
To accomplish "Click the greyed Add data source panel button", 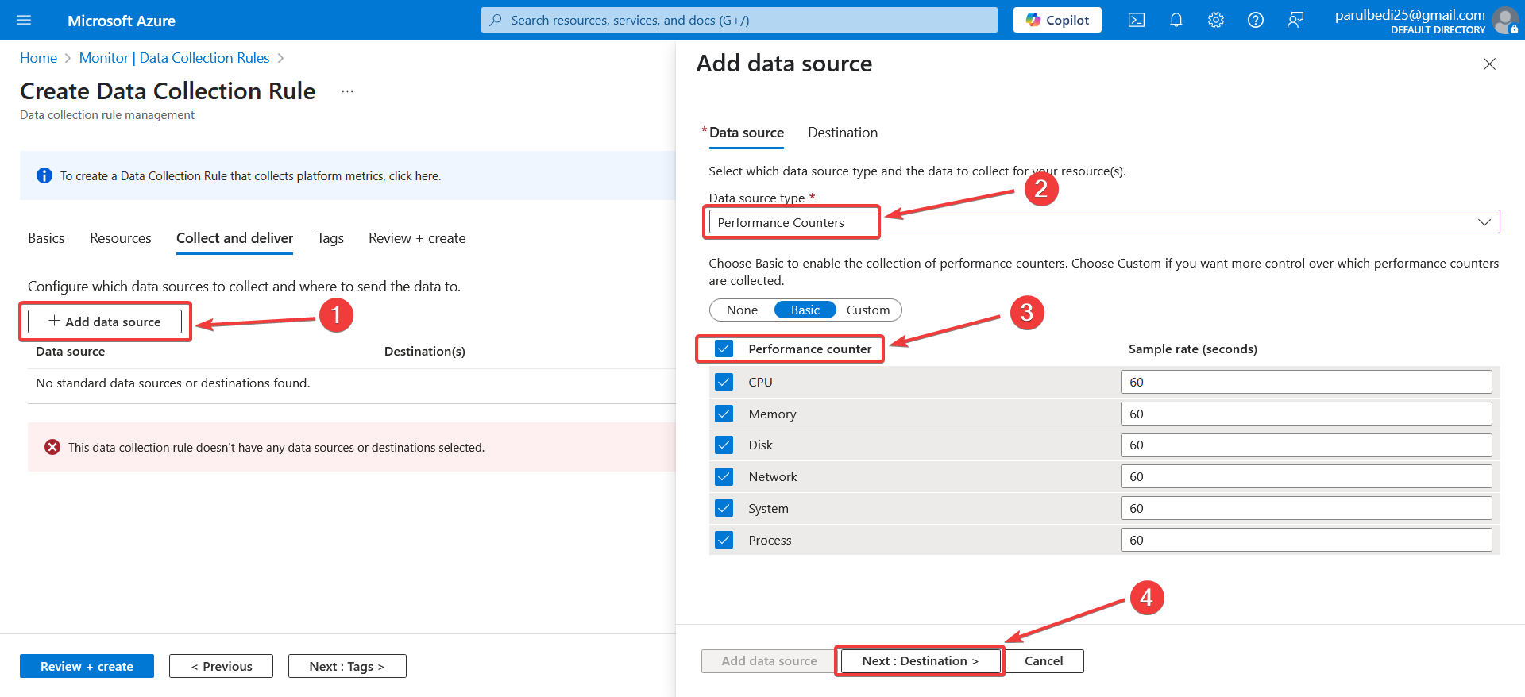I will pyautogui.click(x=769, y=660).
